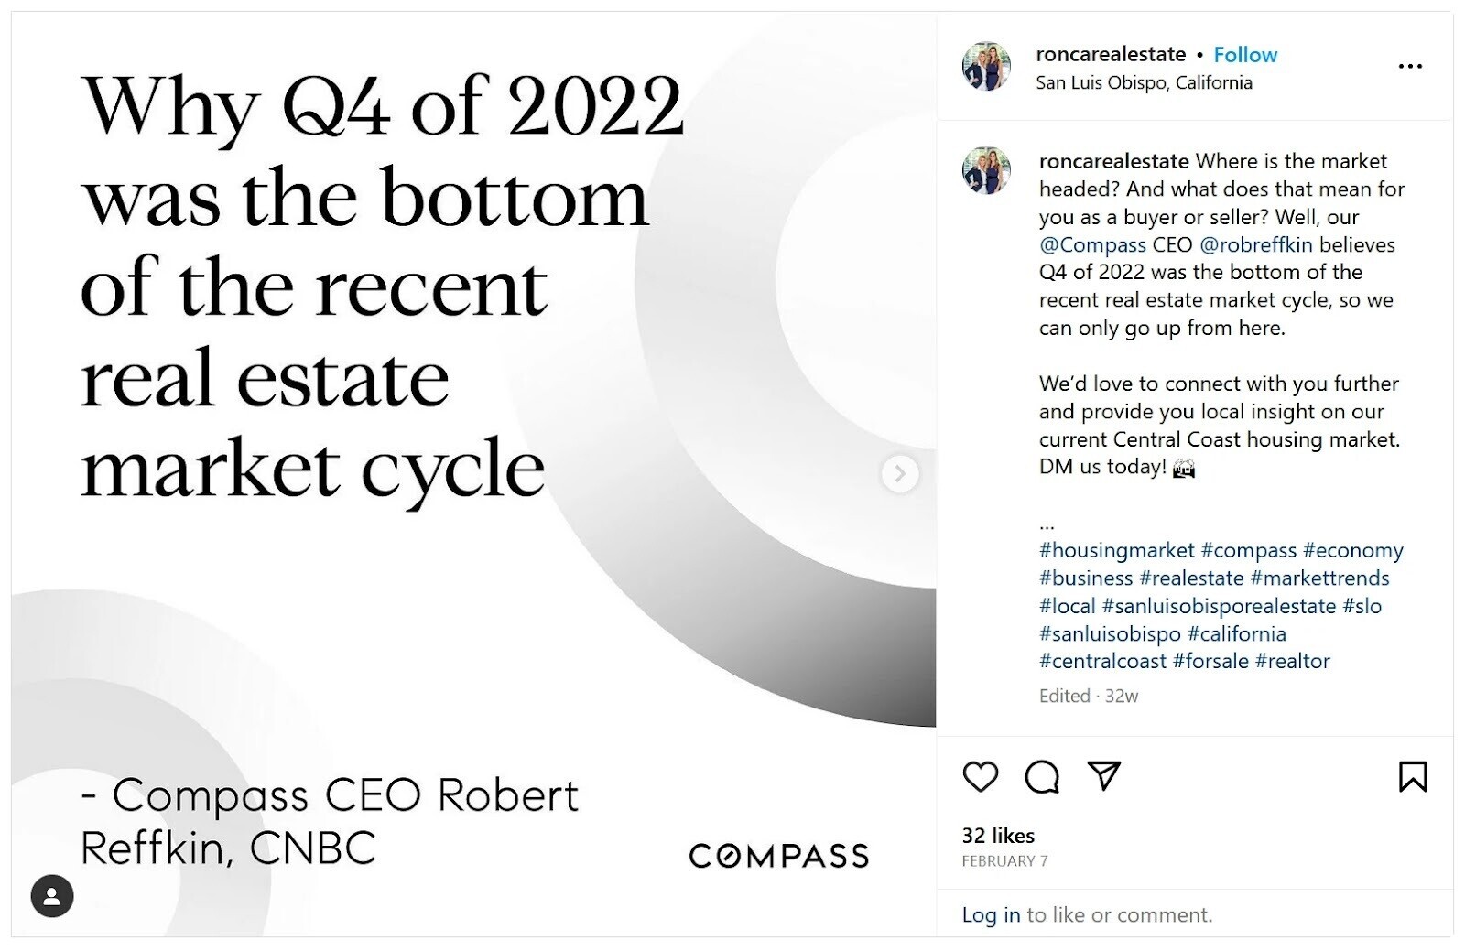Image resolution: width=1465 pixels, height=951 pixels.
Task: Click the caption profile picture avatar
Action: coord(986,170)
